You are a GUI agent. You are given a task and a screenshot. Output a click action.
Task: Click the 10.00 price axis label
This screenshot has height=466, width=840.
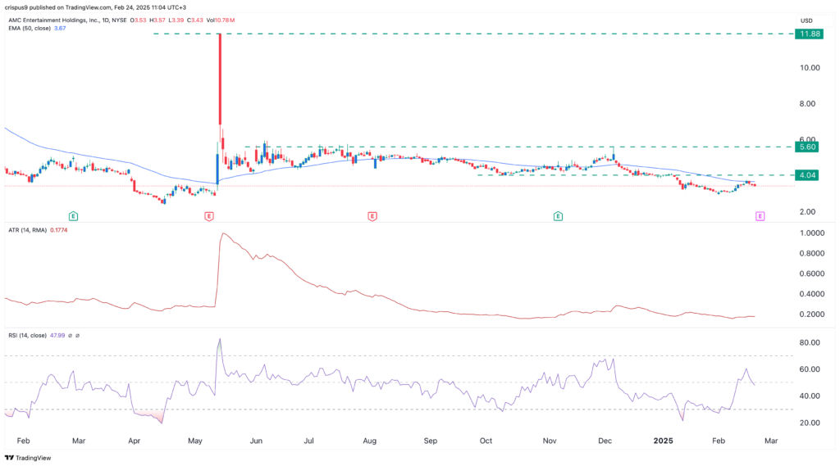click(x=810, y=67)
